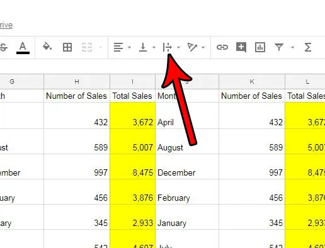The height and width of the screenshot is (248, 325).
Task: Toggle strikethrough formatting
Action: (x=3, y=47)
